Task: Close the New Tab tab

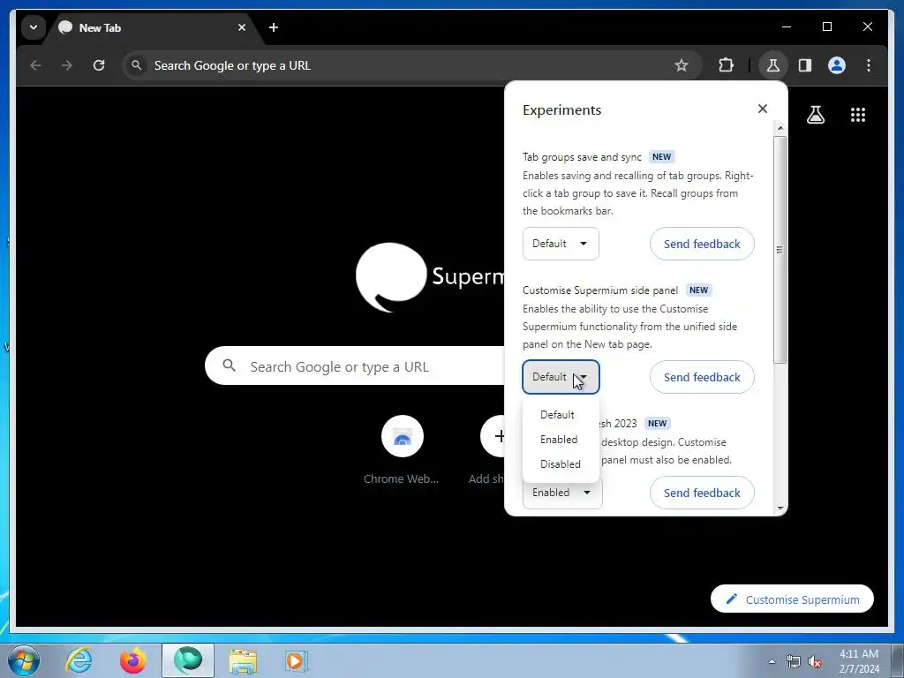Action: point(242,27)
